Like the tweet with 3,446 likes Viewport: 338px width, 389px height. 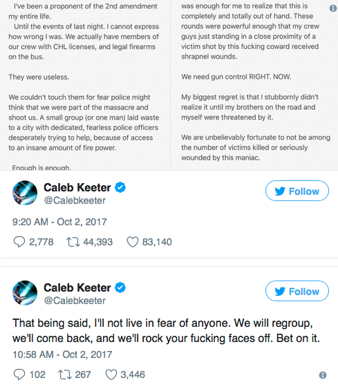(x=111, y=374)
